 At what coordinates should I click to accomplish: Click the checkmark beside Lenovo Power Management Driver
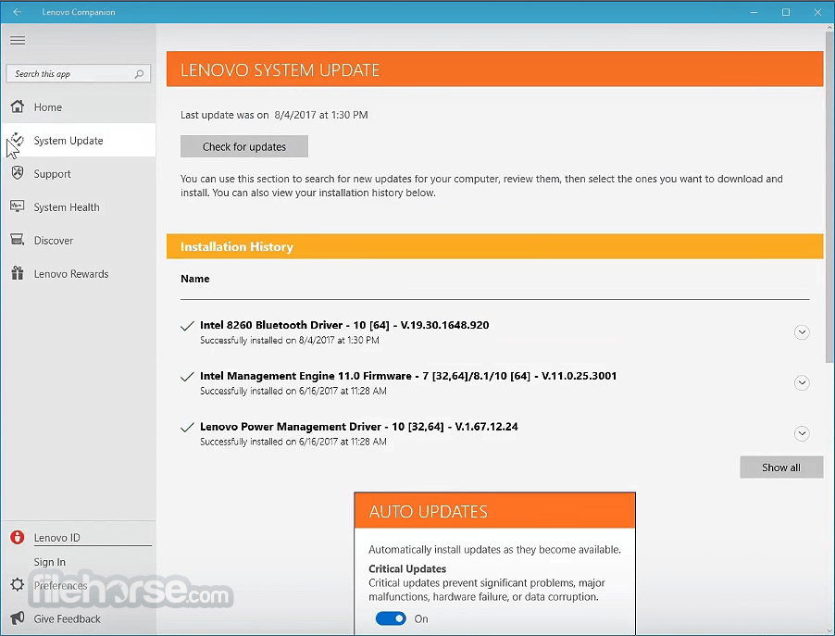(x=187, y=427)
